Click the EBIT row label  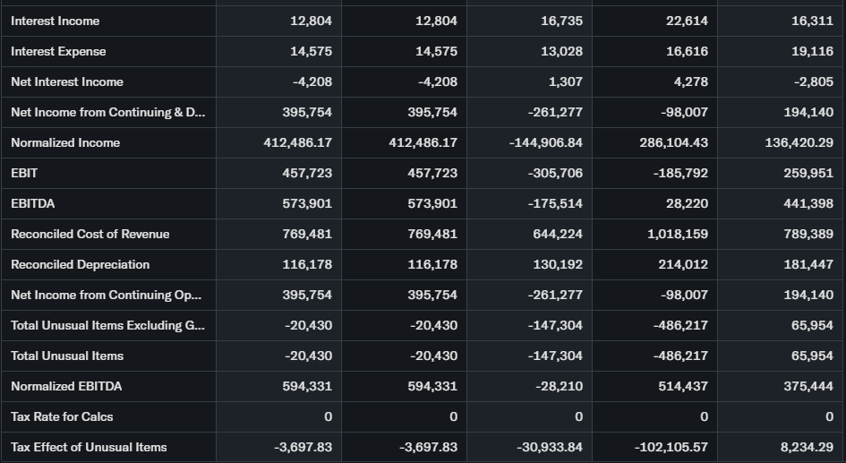pyautogui.click(x=24, y=173)
